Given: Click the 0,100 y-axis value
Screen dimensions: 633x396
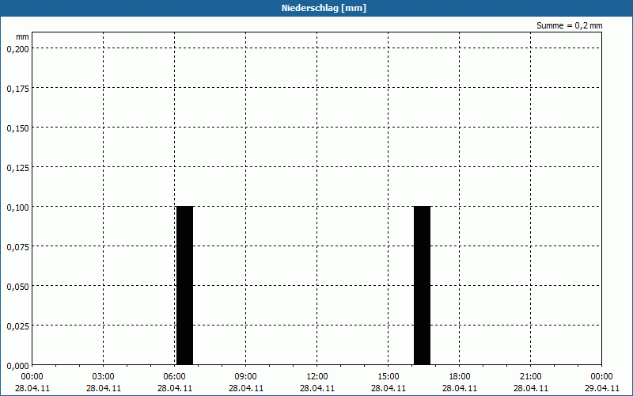Looking at the screenshot, I should pos(17,208).
